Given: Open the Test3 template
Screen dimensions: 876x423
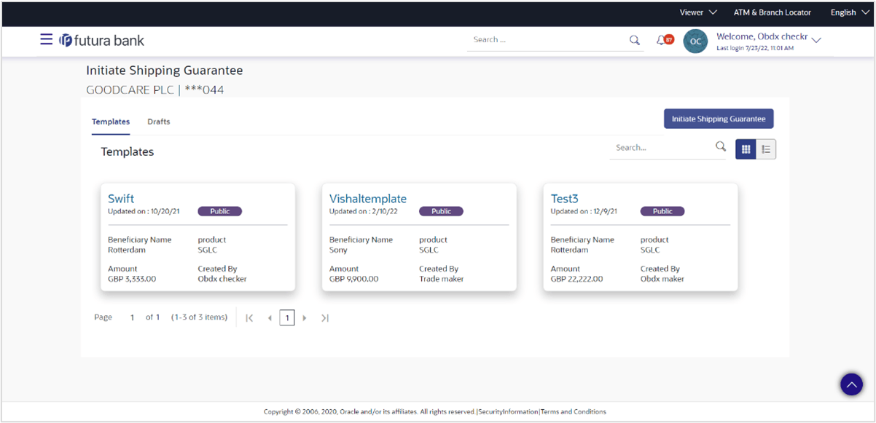Looking at the screenshot, I should point(565,199).
